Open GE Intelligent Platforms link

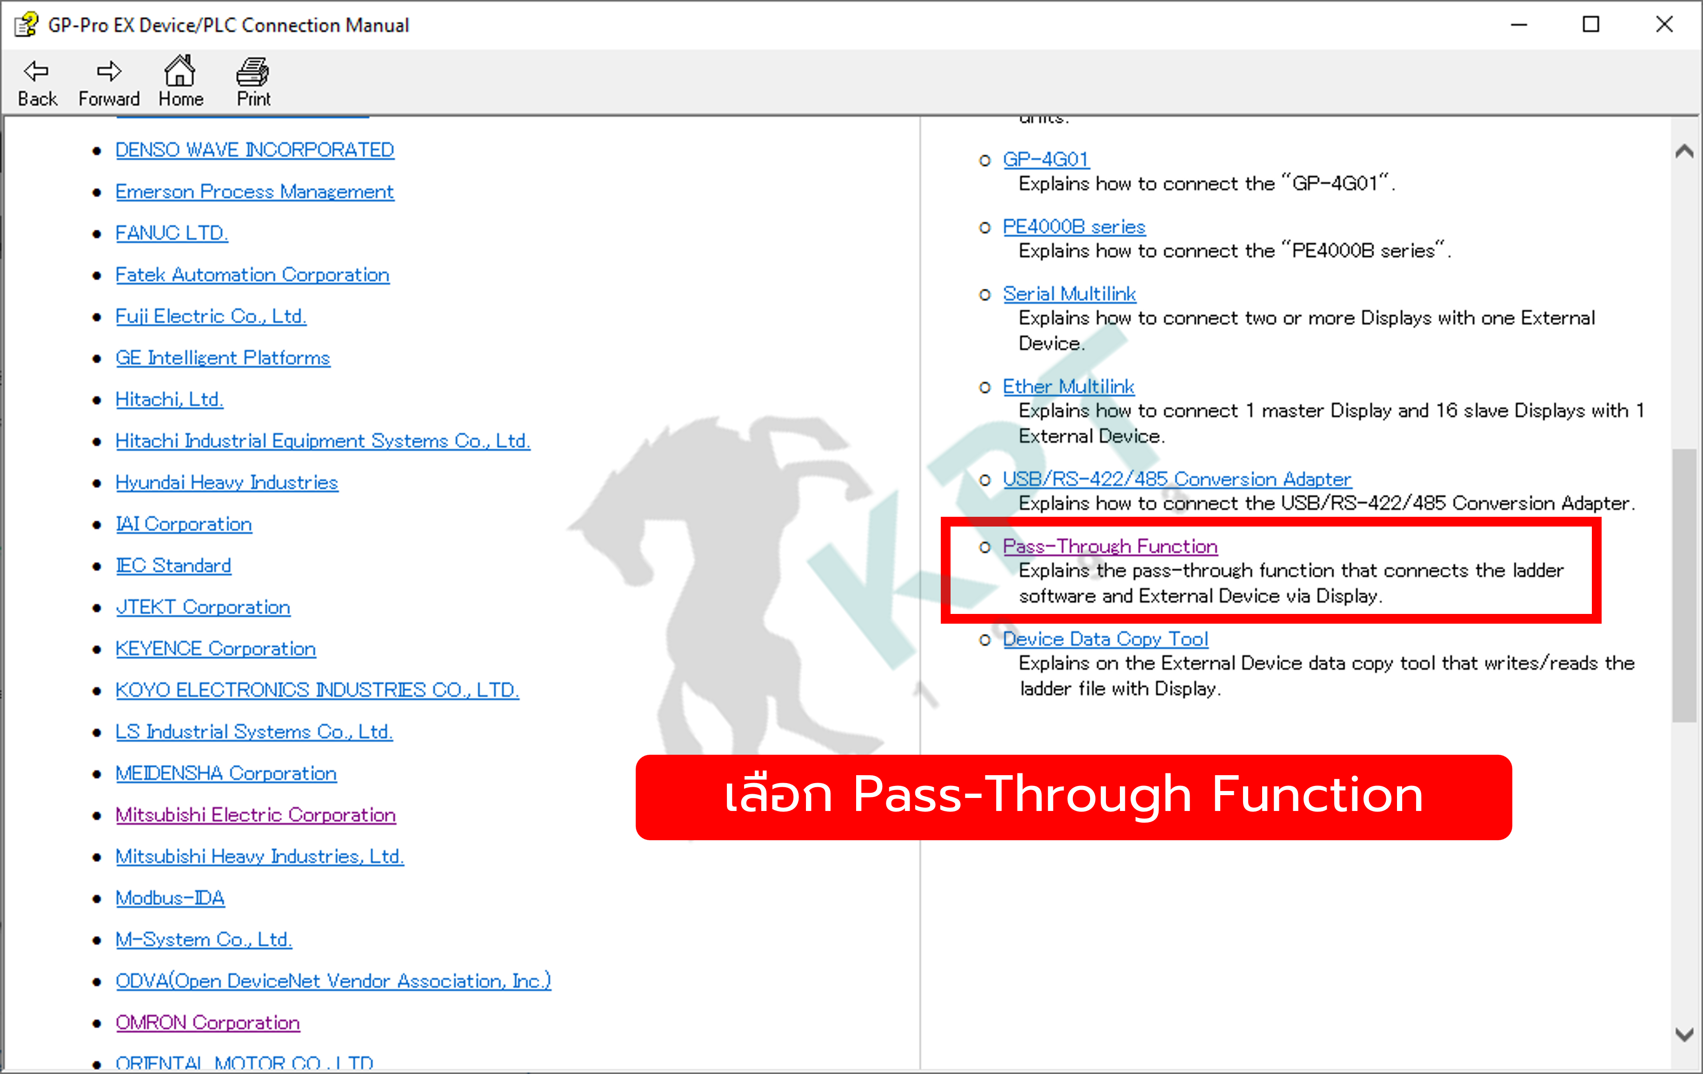[223, 357]
